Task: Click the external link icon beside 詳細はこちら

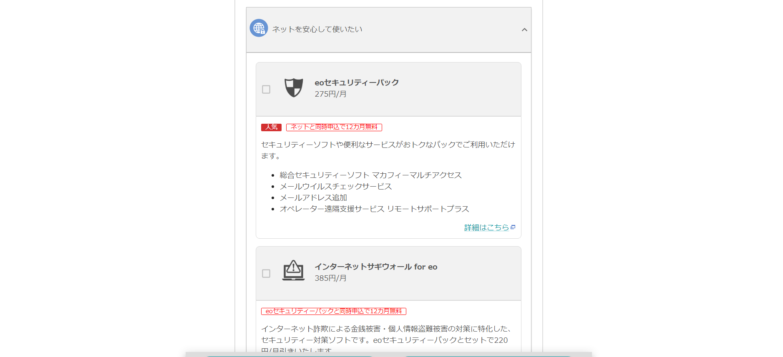Action: click(513, 227)
